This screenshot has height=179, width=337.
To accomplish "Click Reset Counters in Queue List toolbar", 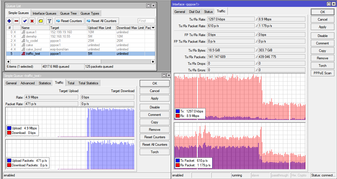I will click(x=69, y=21).
